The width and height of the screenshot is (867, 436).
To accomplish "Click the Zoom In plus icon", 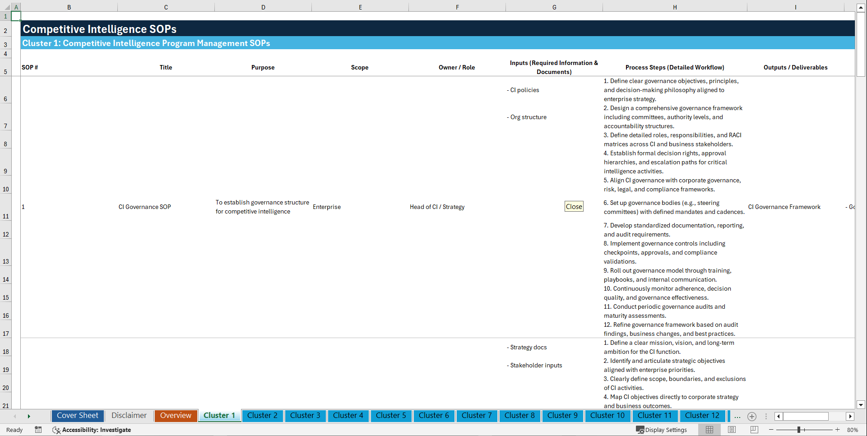I will [838, 430].
